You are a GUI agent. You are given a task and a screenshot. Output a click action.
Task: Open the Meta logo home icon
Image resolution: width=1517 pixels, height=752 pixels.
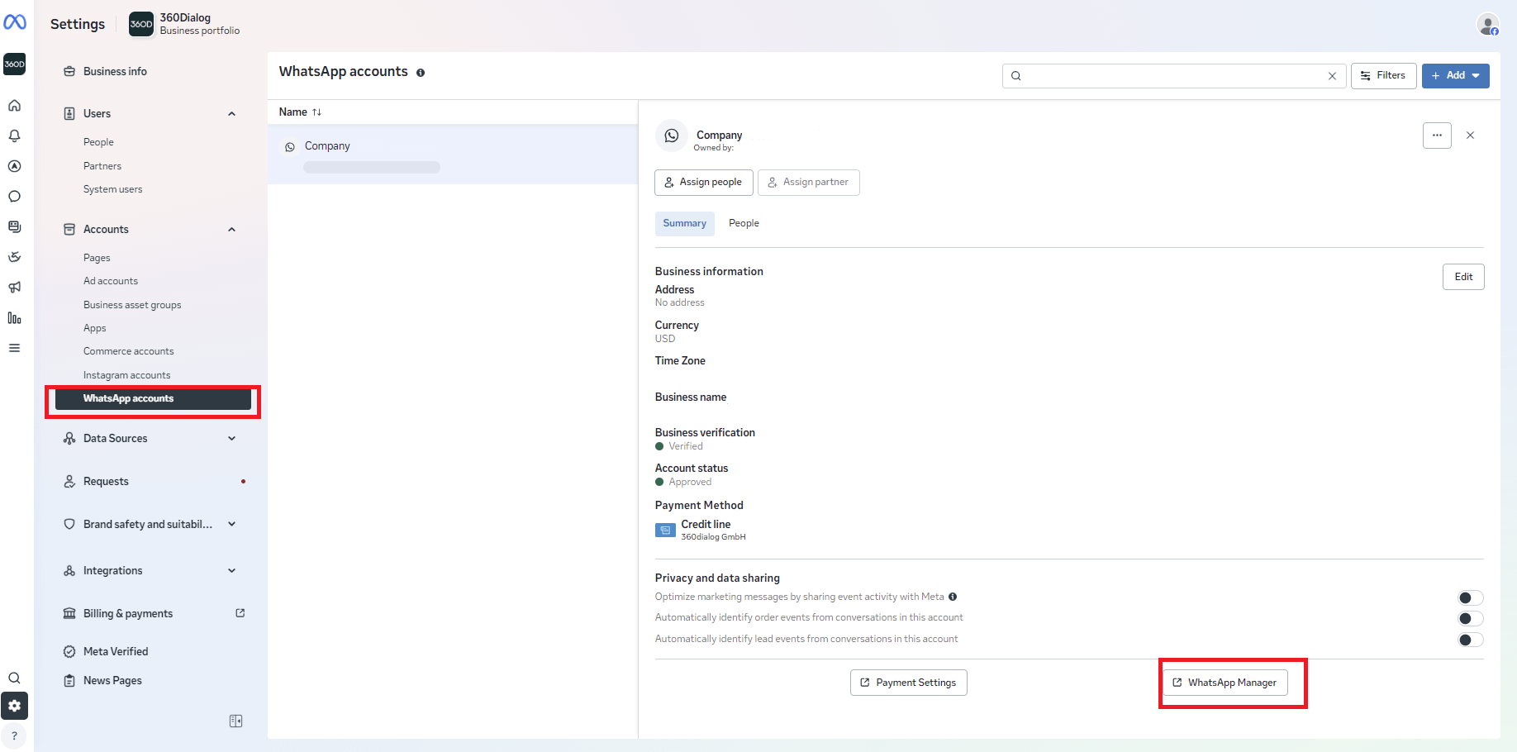[15, 22]
